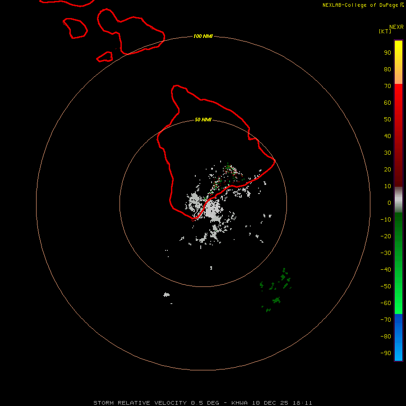Click the 0 value on the velocity scale
Viewport: 406px width, 406px height.
(x=389, y=203)
